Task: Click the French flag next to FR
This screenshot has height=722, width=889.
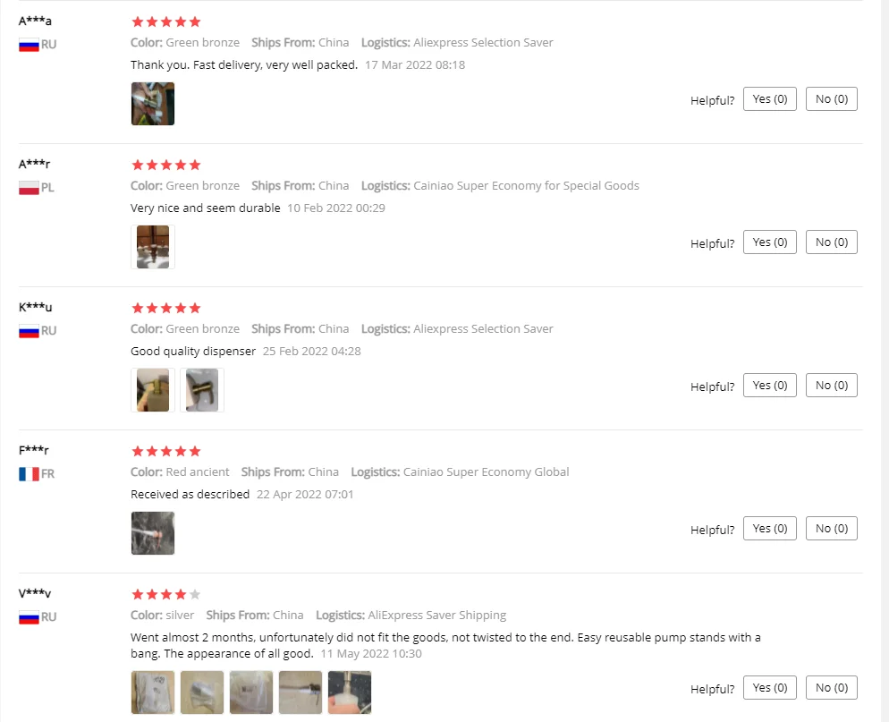Action: (x=29, y=474)
